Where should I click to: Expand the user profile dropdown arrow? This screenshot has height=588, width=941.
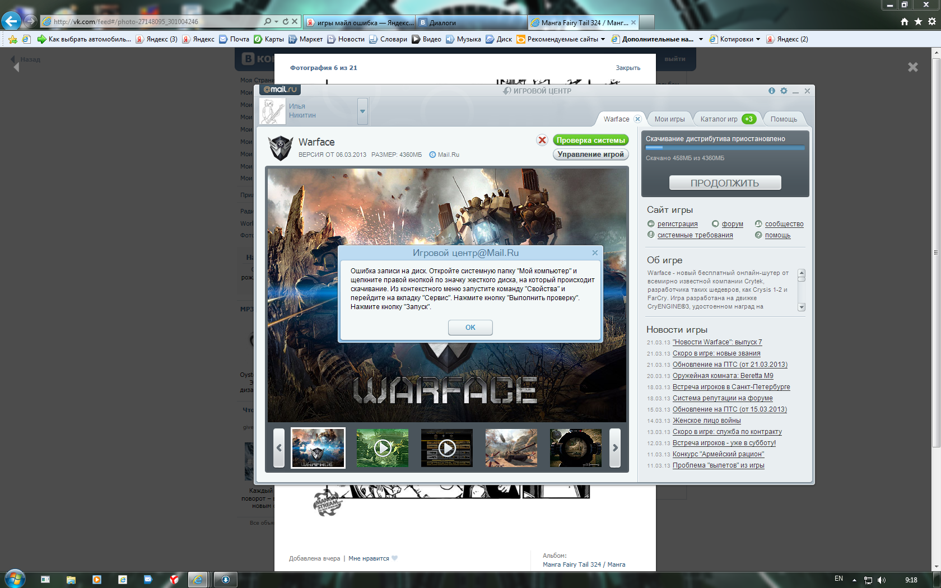tap(362, 111)
